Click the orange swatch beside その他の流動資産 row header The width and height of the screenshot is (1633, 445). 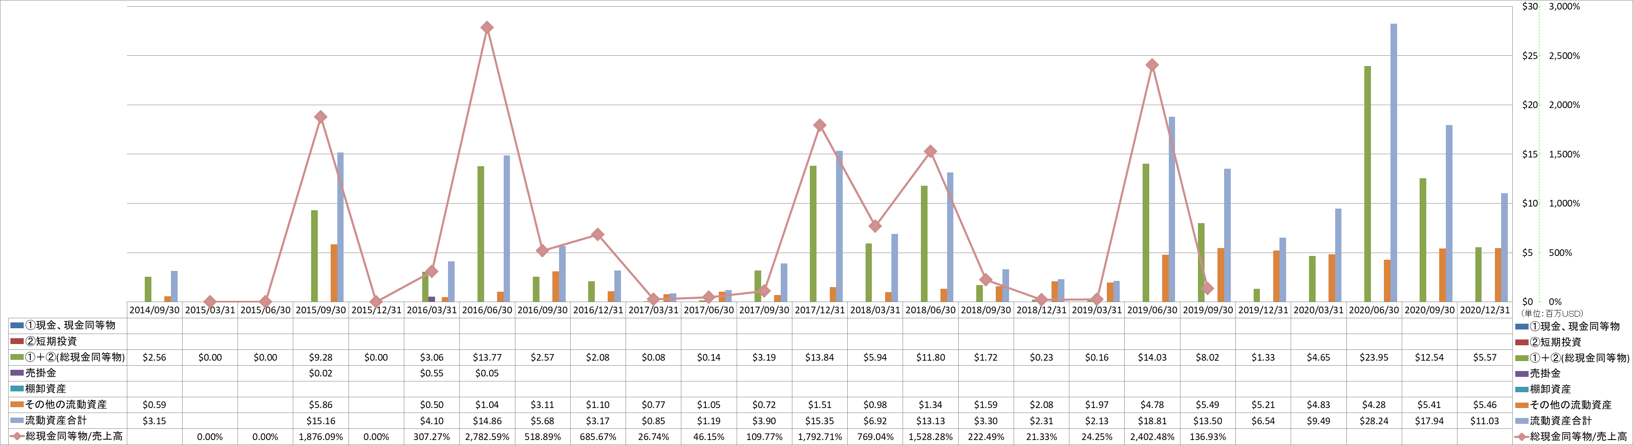coord(17,404)
